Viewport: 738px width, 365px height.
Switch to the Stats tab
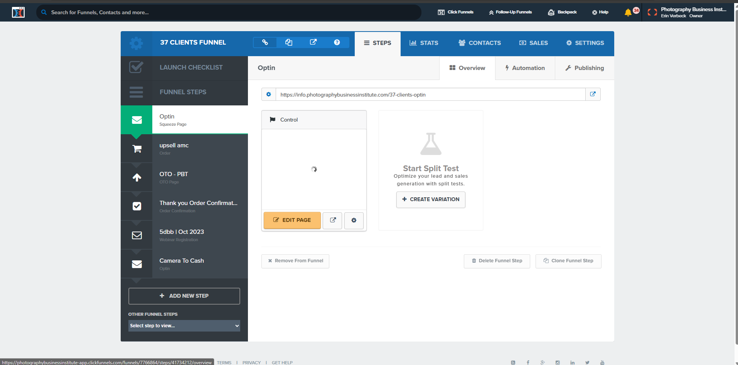point(424,43)
